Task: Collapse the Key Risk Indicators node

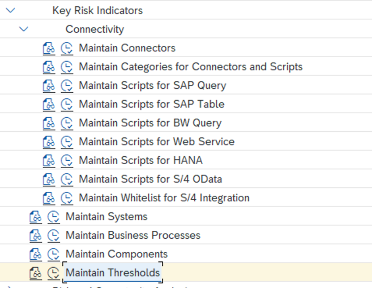Action: [11, 10]
